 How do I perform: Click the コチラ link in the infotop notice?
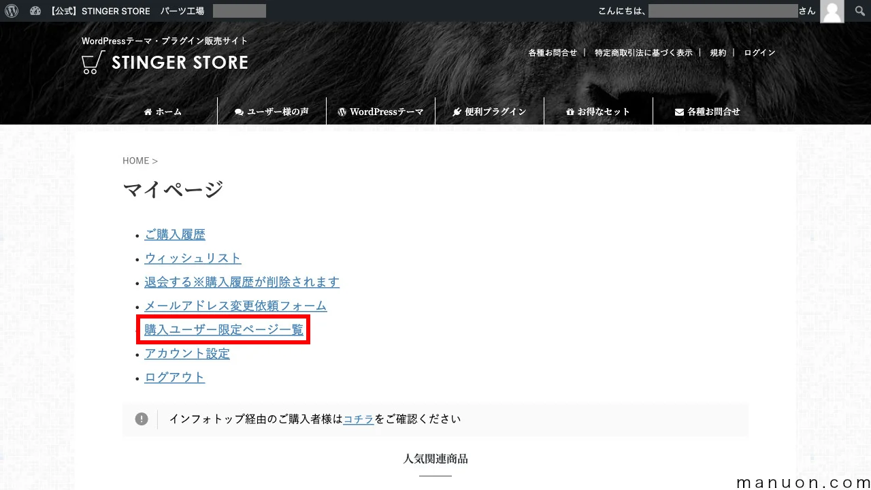tap(358, 419)
